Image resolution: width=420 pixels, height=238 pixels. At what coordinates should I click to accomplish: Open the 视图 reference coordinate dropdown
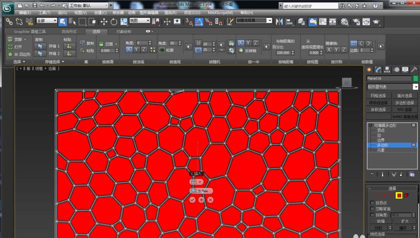pyautogui.click(x=139, y=20)
